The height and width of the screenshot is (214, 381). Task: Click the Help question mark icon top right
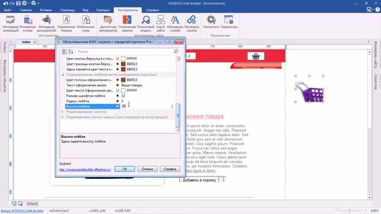tap(377, 10)
